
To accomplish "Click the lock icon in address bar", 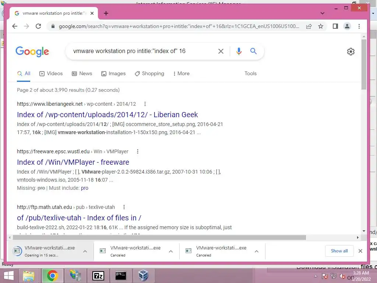I will (x=53, y=26).
